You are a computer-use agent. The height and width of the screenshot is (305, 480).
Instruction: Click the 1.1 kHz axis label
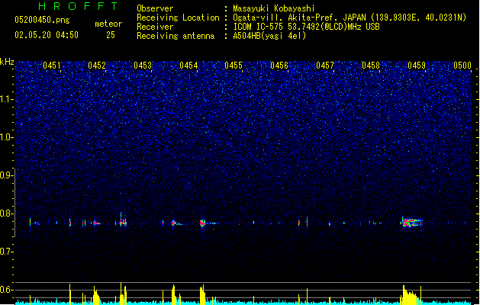tap(6, 99)
